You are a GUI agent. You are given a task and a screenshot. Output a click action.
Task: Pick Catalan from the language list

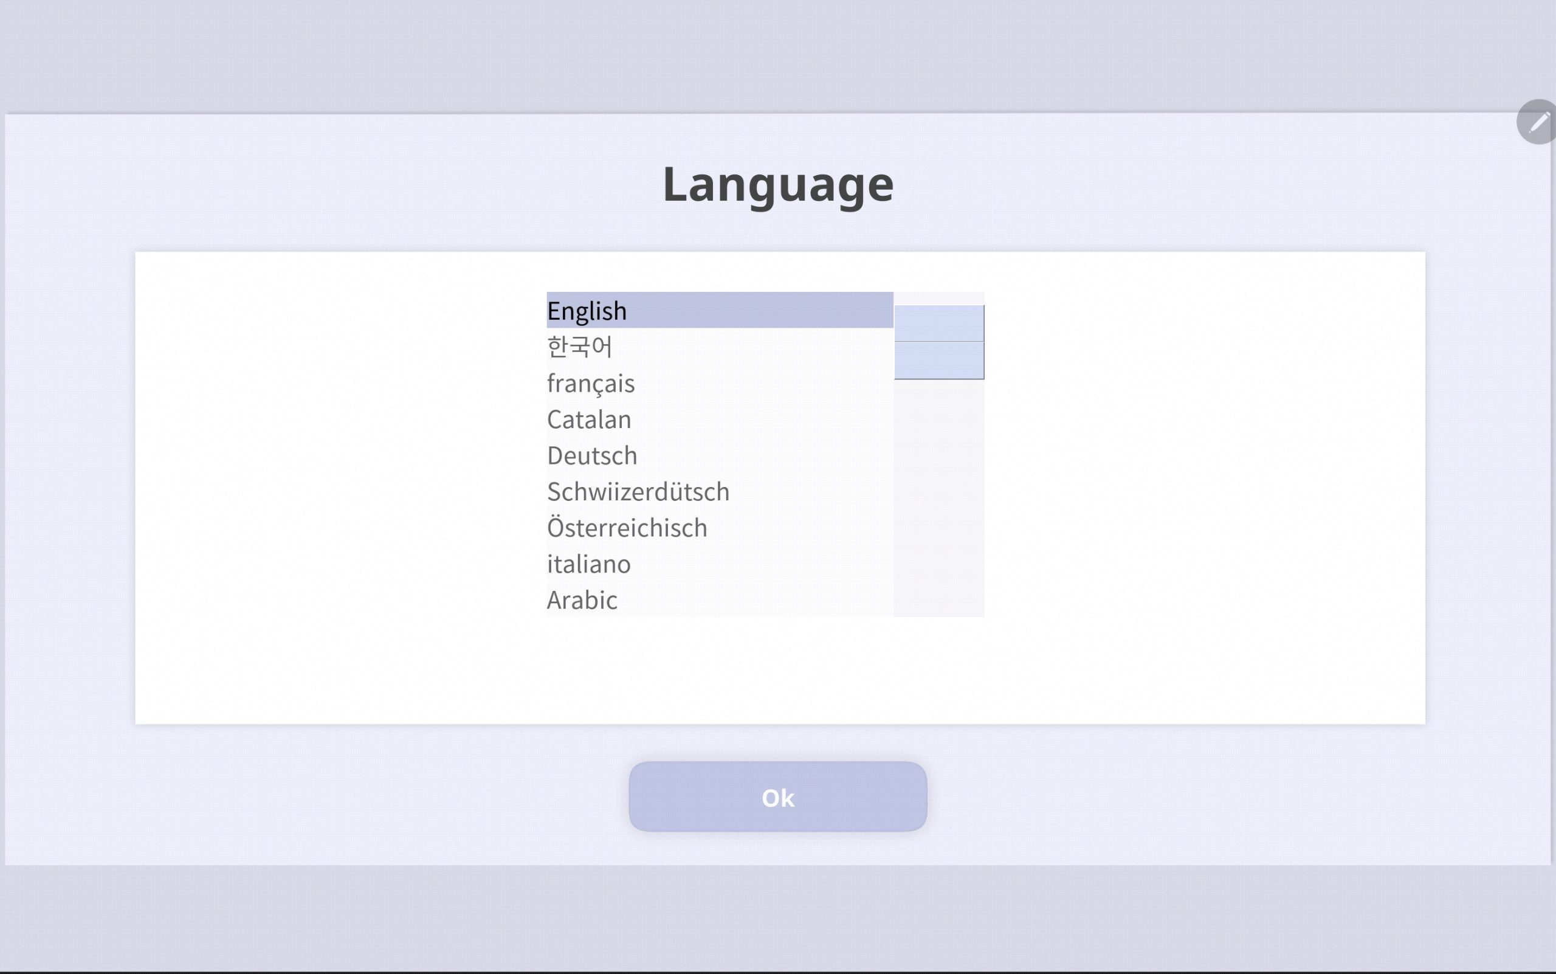588,420
